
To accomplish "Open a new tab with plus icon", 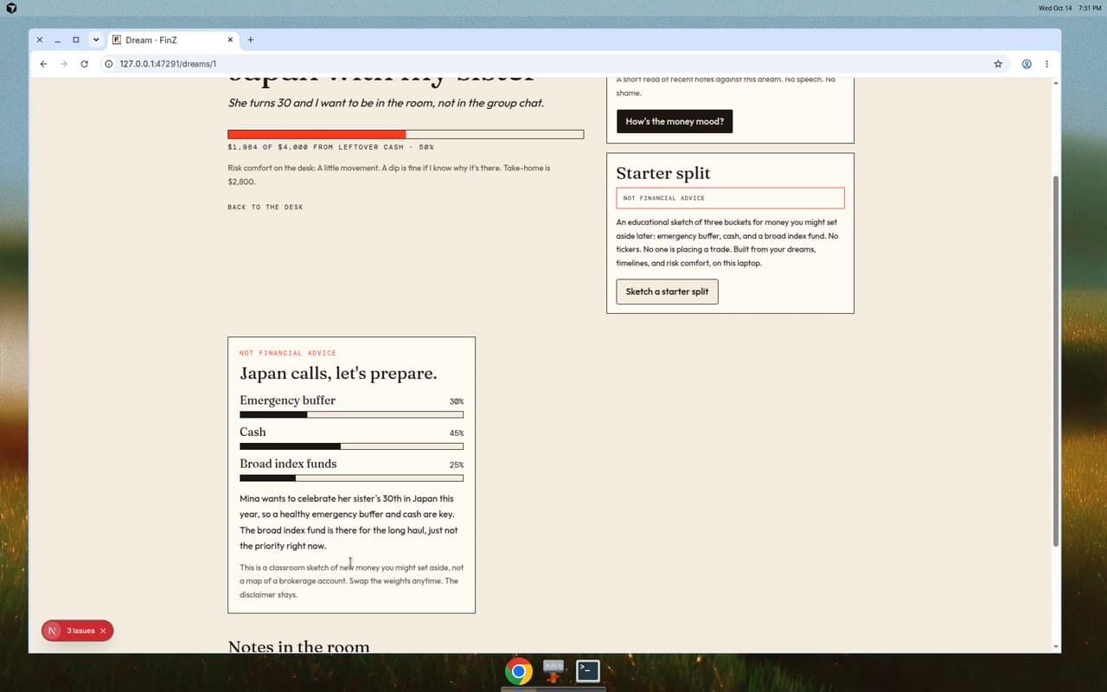I will (251, 40).
